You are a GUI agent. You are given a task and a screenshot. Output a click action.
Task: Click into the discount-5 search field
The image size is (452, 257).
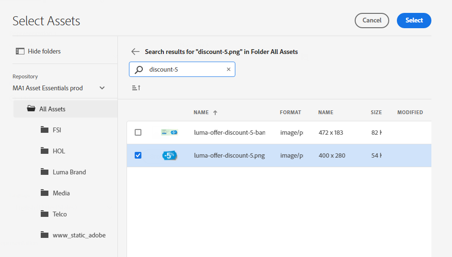182,69
